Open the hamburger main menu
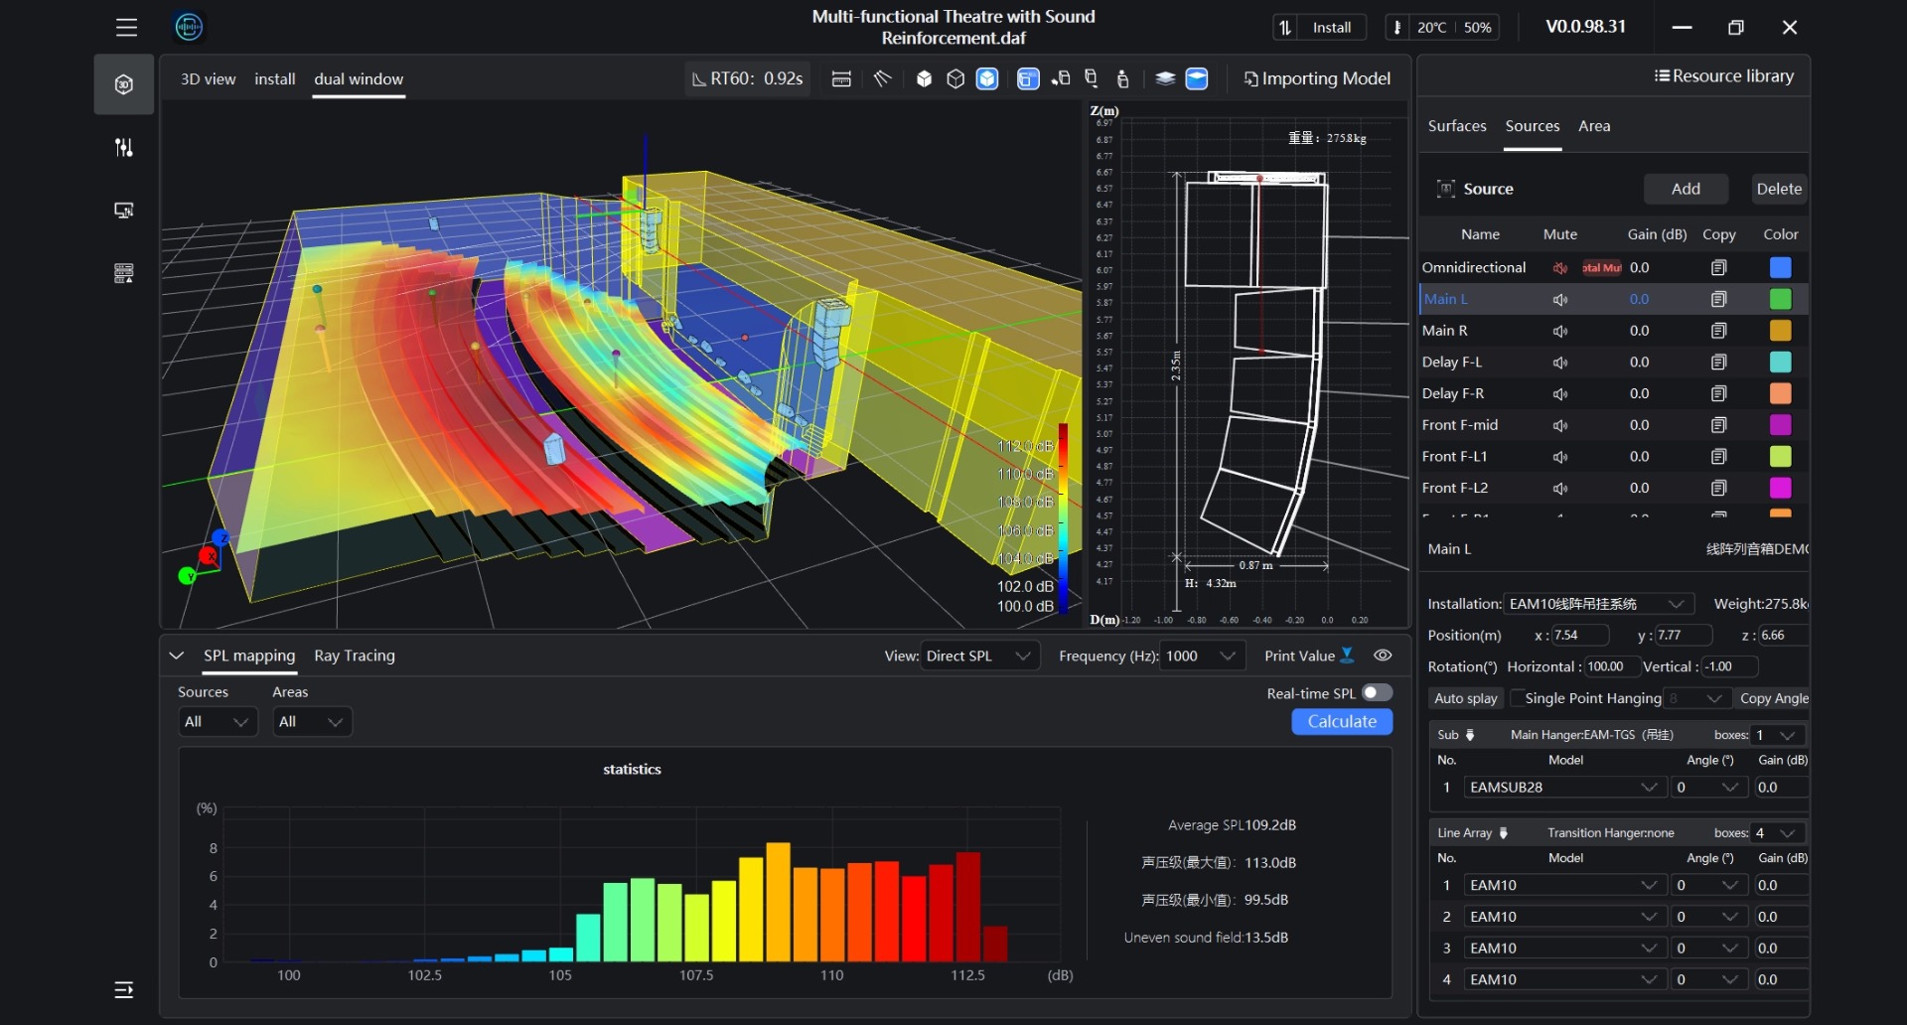 click(x=126, y=28)
